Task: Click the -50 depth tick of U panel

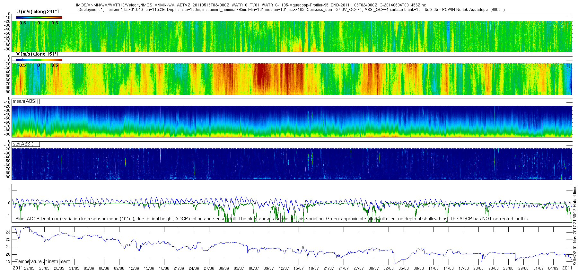Action: pyautogui.click(x=7, y=33)
